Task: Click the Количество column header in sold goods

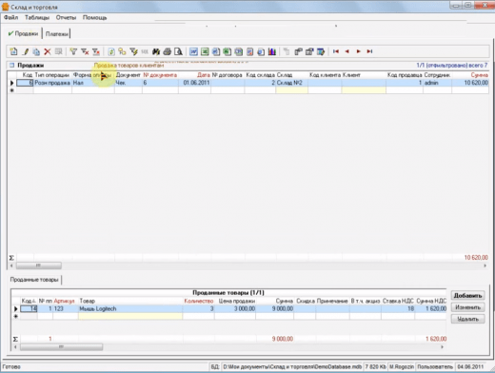Action: tap(198, 301)
